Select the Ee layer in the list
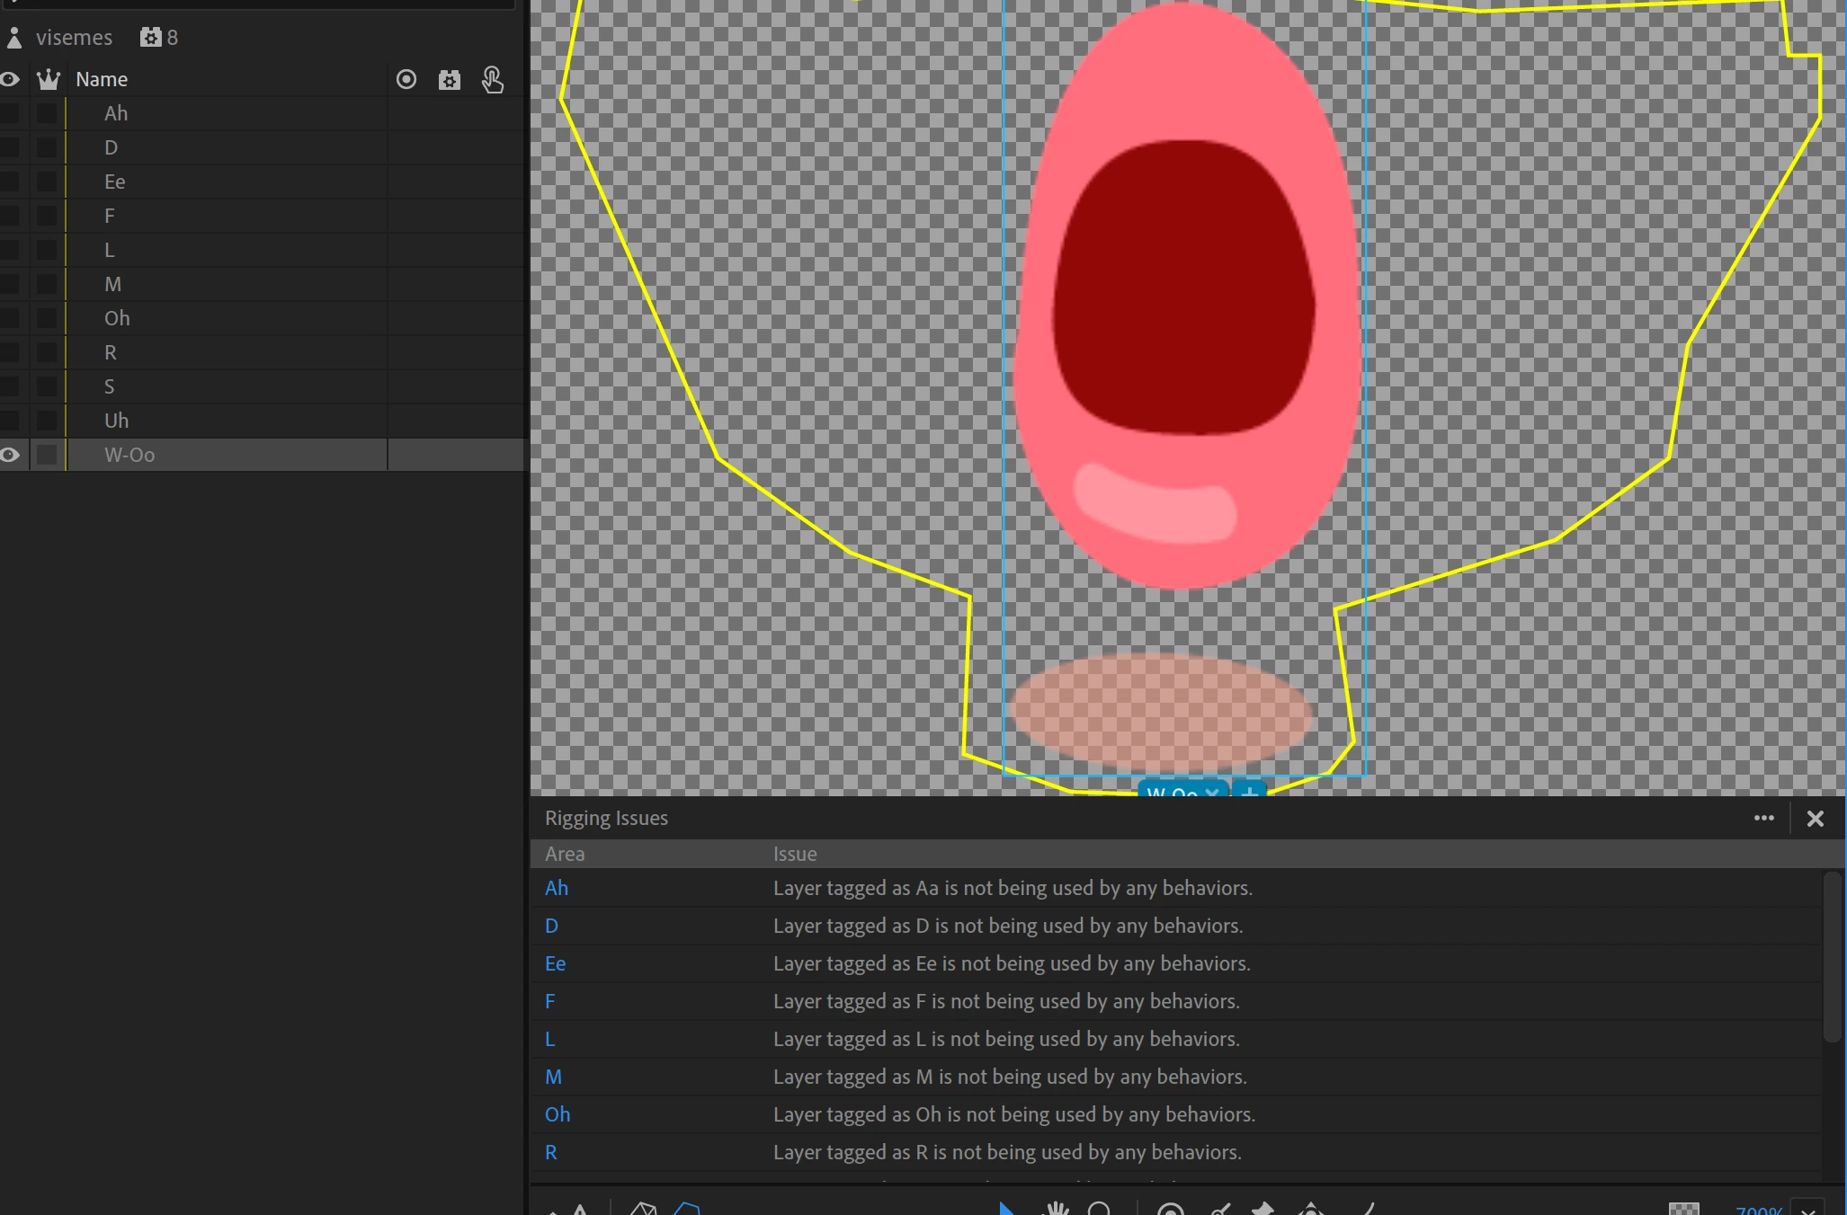This screenshot has height=1215, width=1847. point(115,182)
